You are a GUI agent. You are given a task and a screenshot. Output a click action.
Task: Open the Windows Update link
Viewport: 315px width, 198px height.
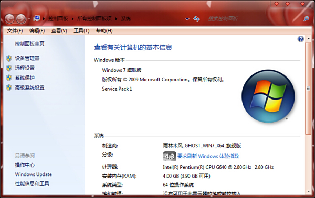[34, 174]
